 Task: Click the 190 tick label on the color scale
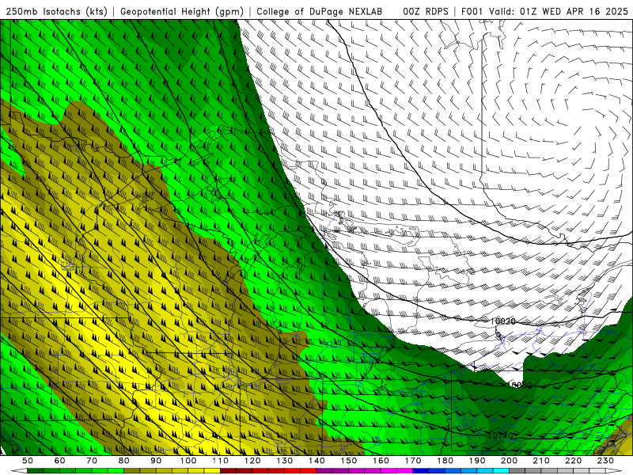477,461
